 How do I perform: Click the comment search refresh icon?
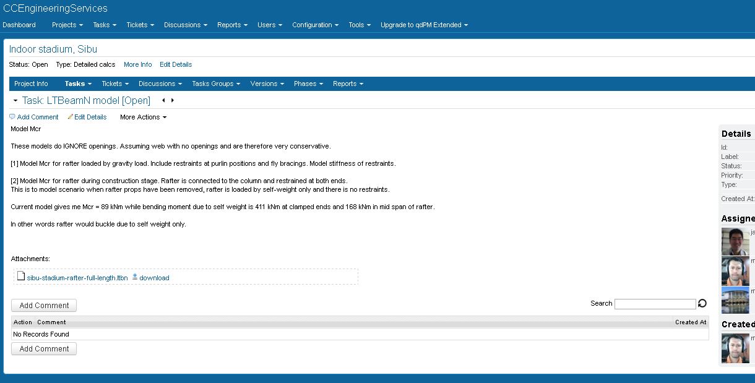tap(702, 304)
